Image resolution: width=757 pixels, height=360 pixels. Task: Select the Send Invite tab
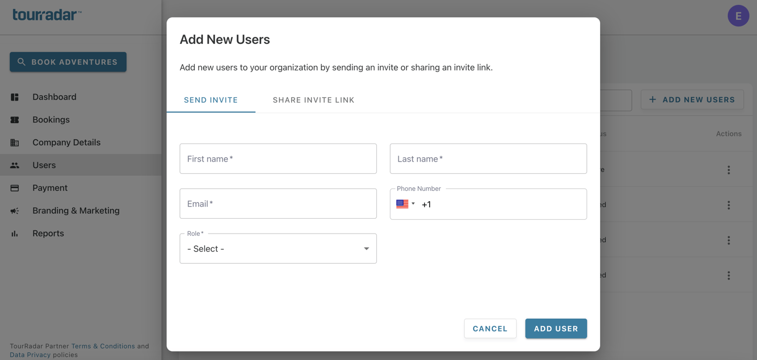(x=211, y=100)
